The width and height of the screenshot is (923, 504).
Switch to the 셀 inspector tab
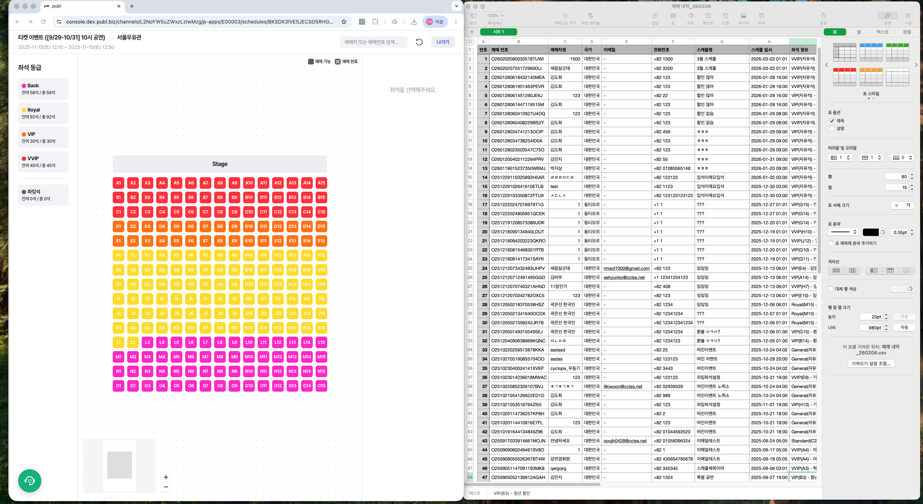pos(858,32)
